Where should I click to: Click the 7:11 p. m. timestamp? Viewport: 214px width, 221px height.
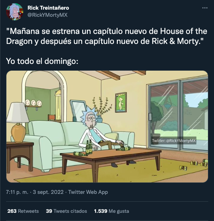point(17,192)
